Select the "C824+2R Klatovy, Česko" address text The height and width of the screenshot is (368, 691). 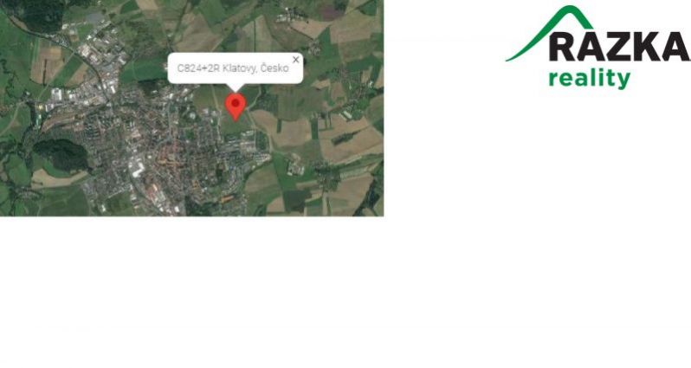[233, 68]
